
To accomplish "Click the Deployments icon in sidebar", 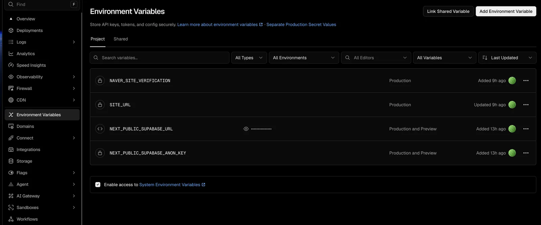I will point(11,30).
